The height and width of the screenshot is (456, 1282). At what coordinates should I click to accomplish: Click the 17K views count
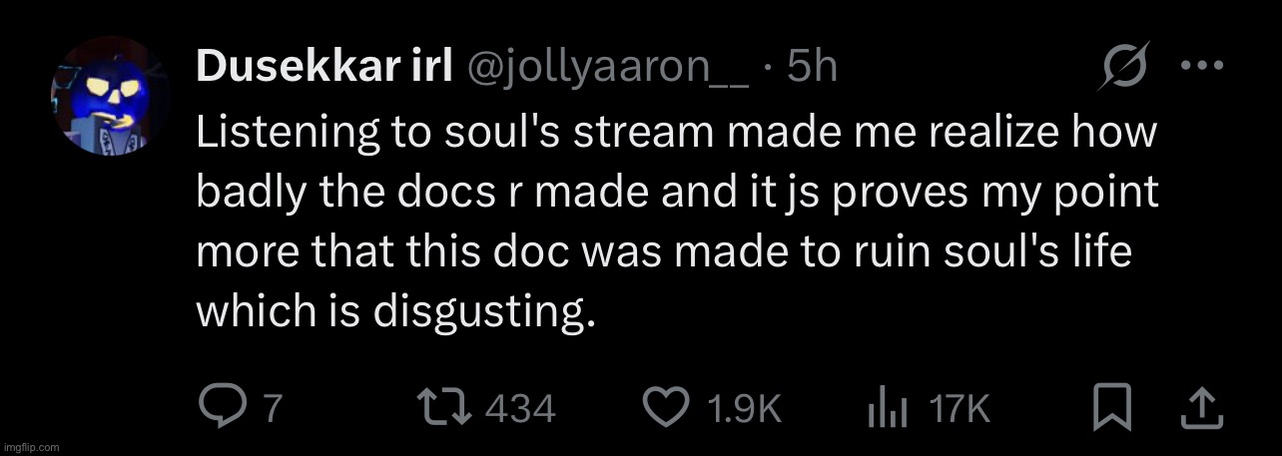pyautogui.click(x=959, y=407)
